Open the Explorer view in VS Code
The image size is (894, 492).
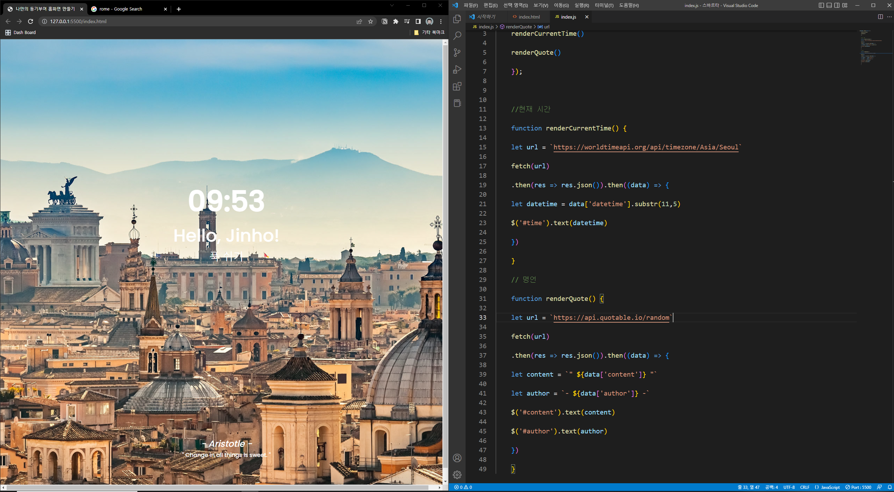pyautogui.click(x=457, y=19)
